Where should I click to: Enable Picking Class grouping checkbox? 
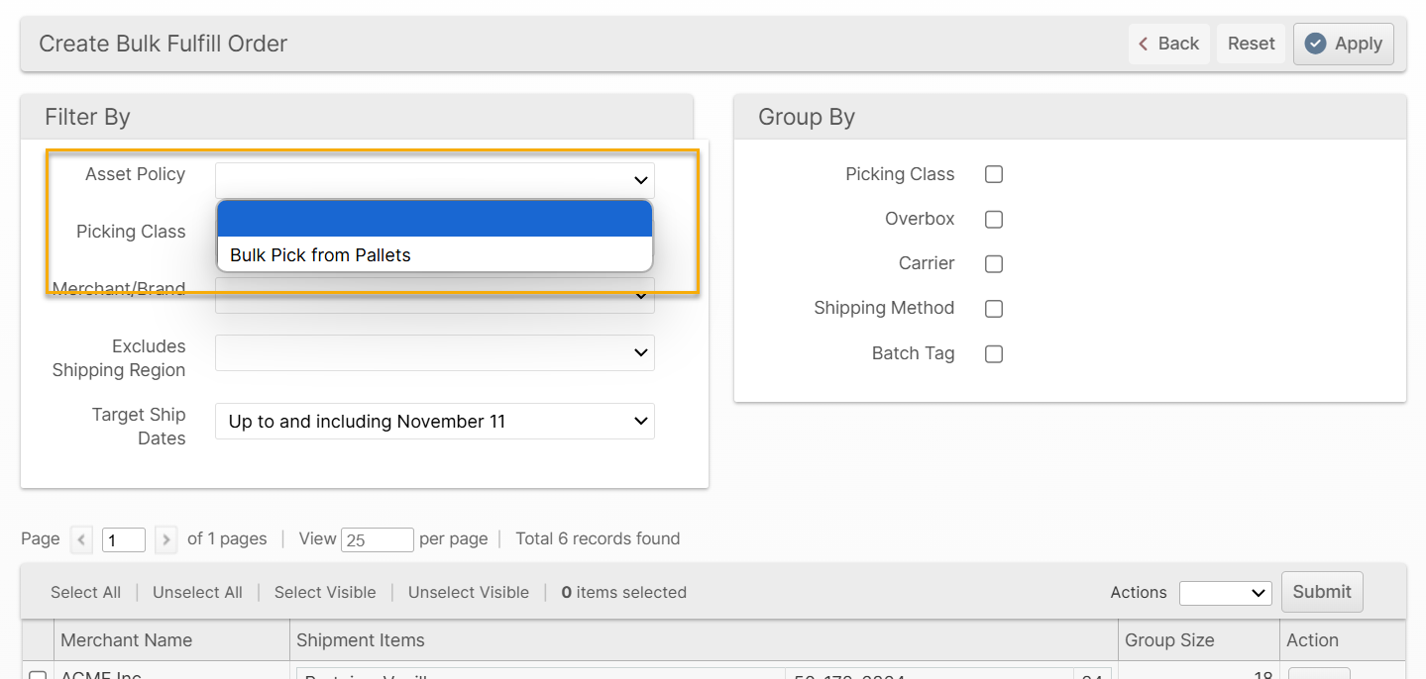pos(994,174)
